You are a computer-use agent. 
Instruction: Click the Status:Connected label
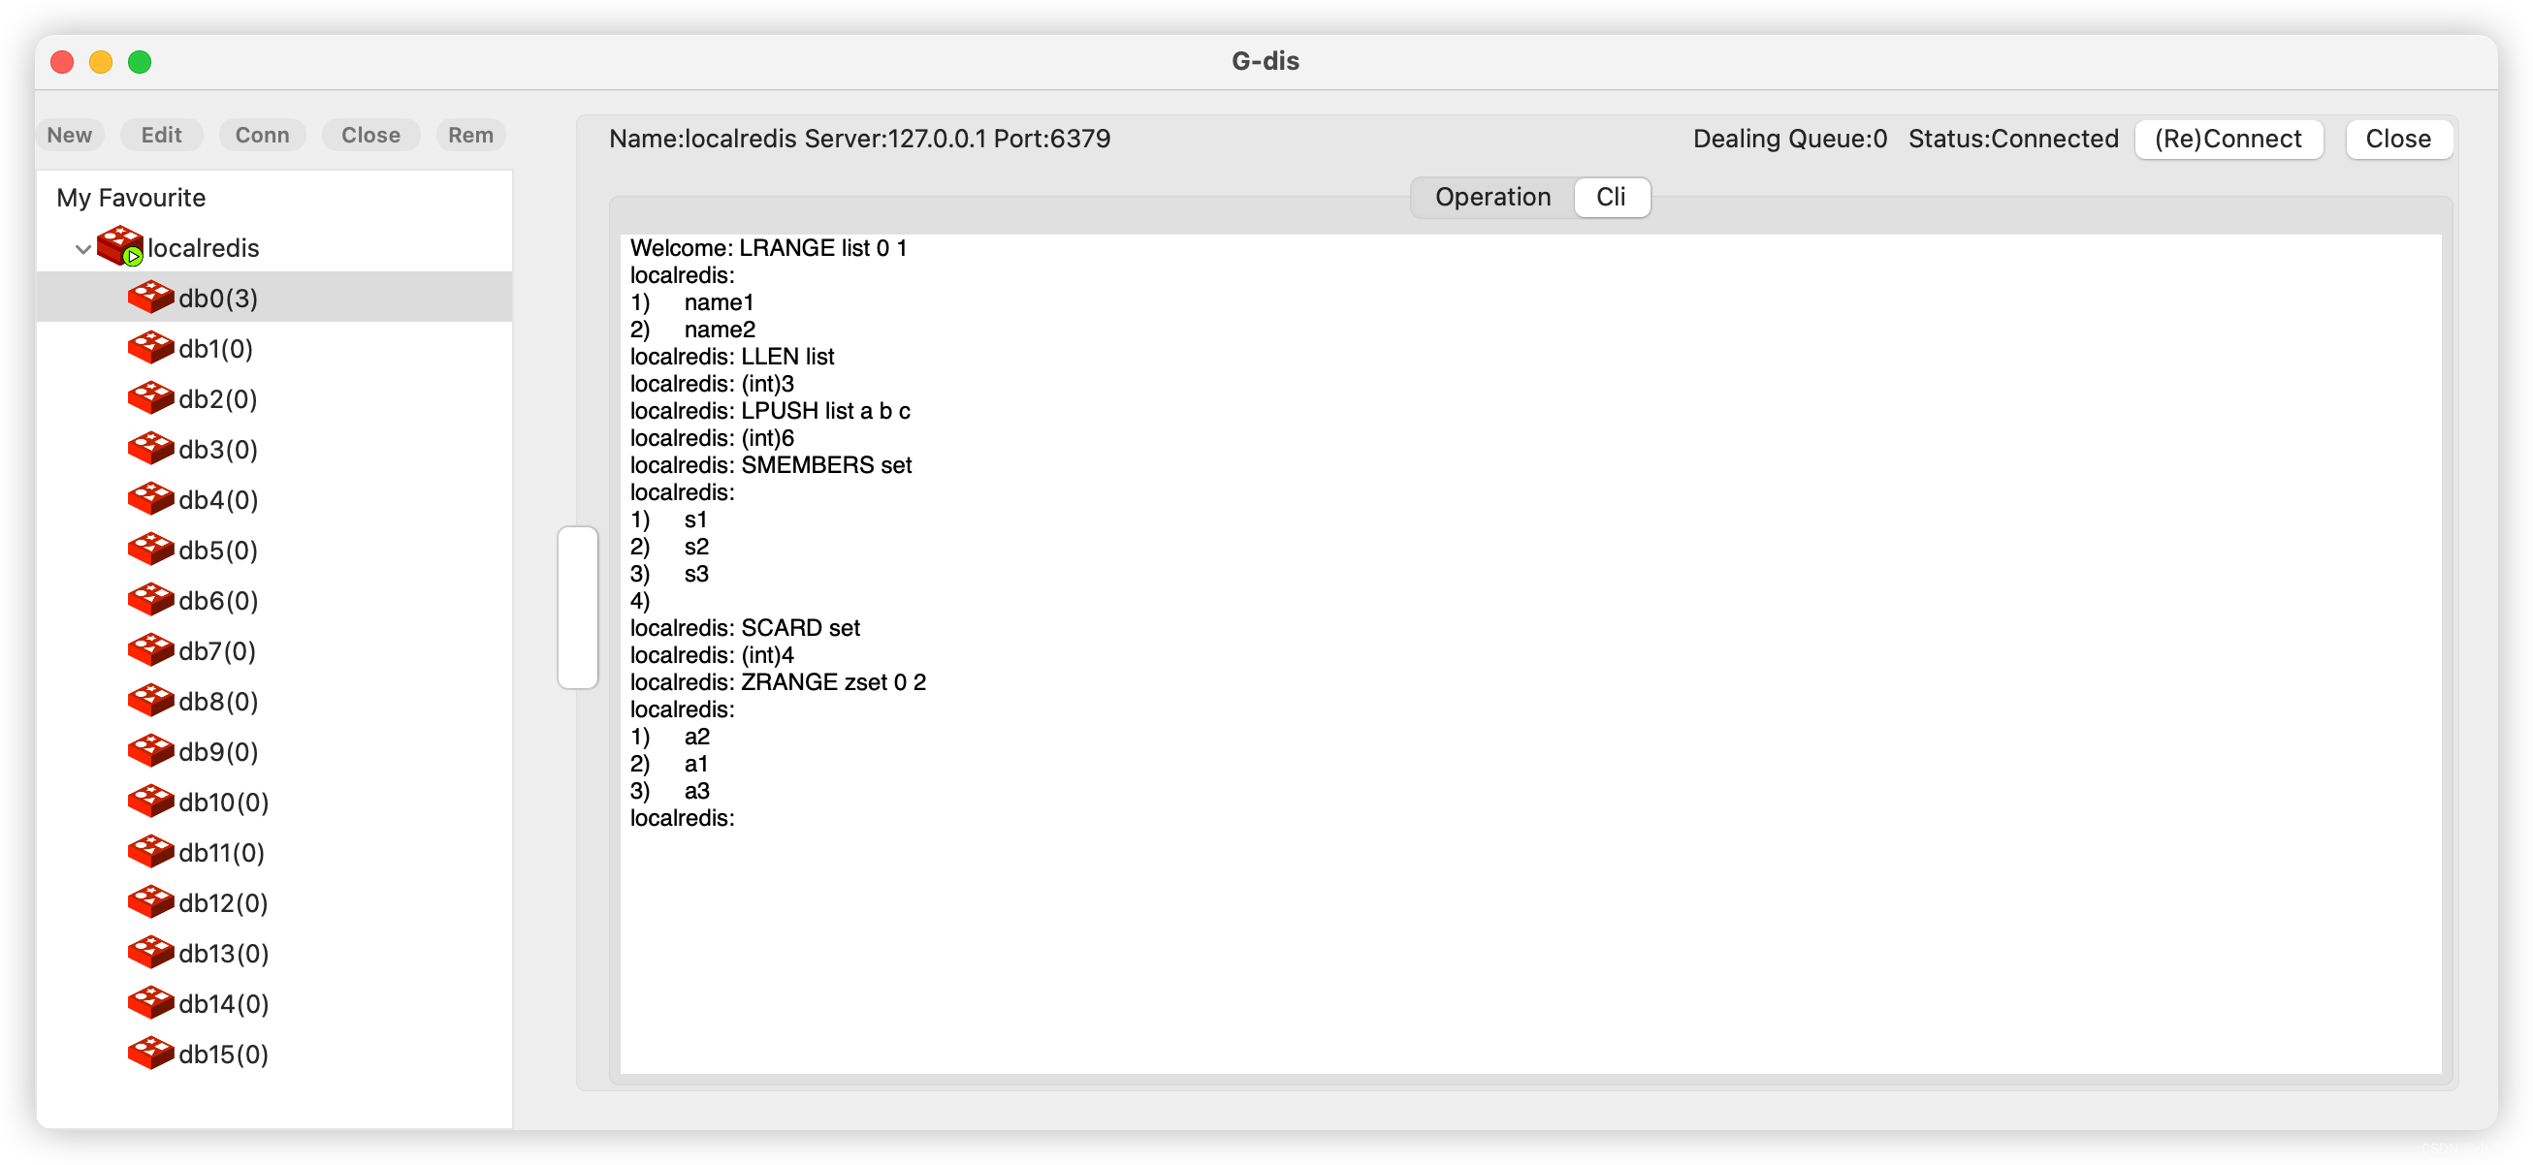coord(2013,139)
